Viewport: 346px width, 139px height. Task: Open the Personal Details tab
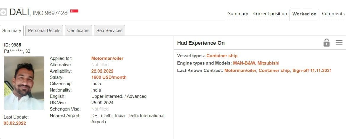[44, 31]
